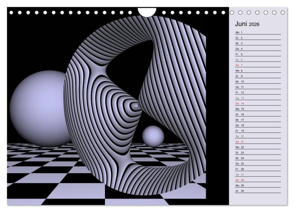Select the 'Di 9' date row
The width and height of the screenshot is (294, 212).
258,76
